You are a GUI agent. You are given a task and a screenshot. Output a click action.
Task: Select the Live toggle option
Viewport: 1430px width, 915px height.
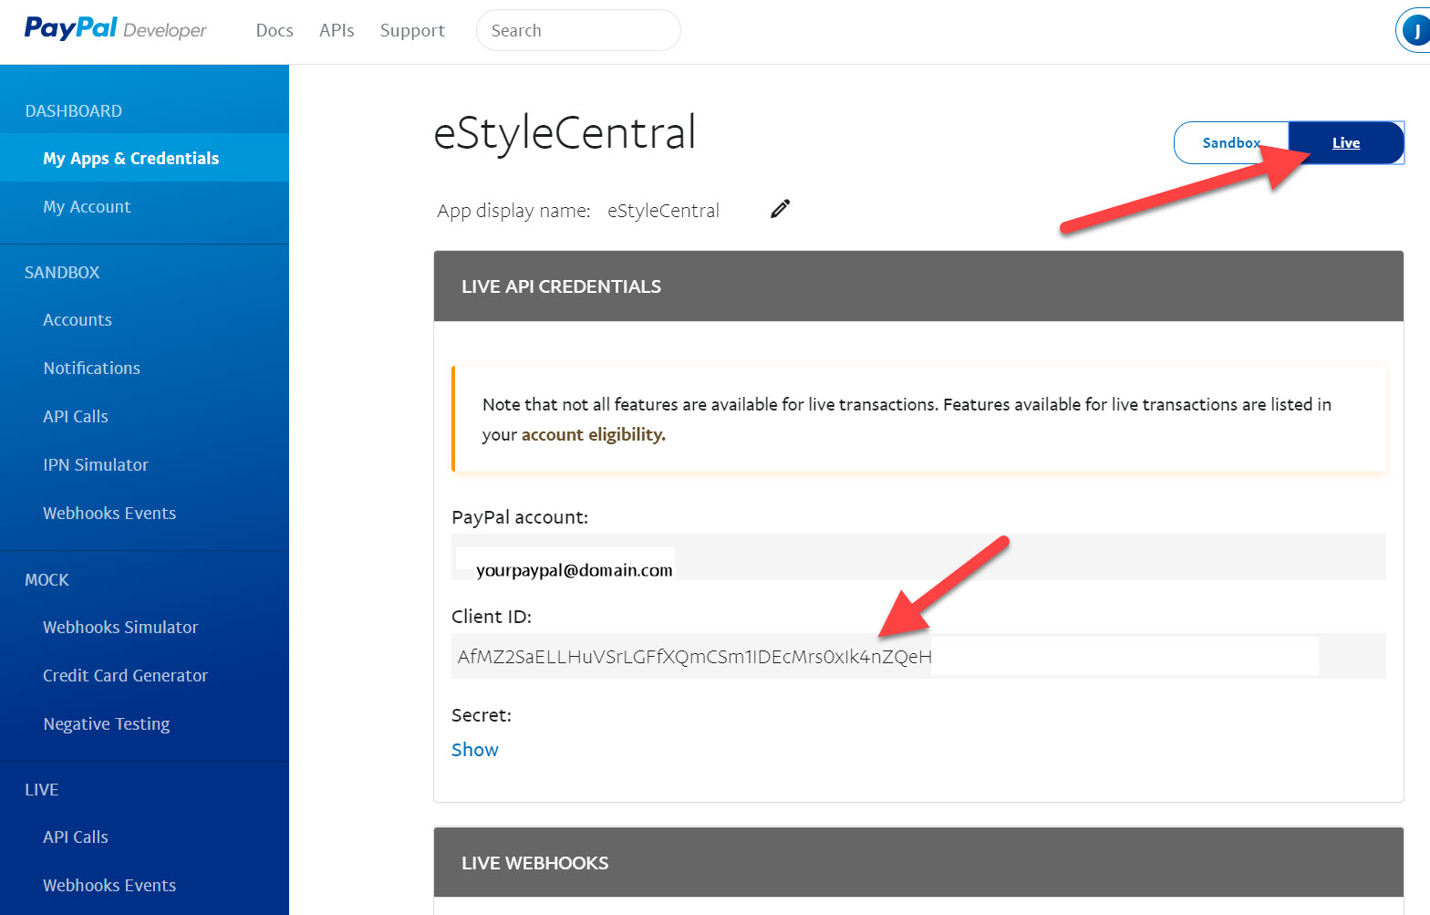(x=1346, y=143)
